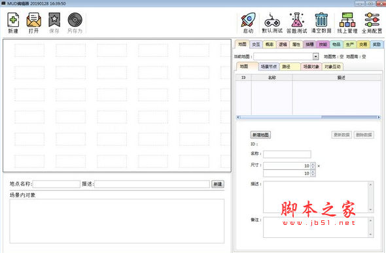Image resolution: width=386 pixels, height=253 pixels.
Task: Switch to the 交互 tab
Action: (256, 44)
